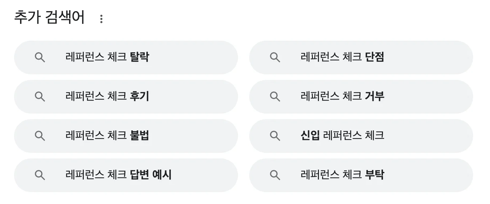Click the magnifier icon beside 레퍼런스 체크 후기

coord(40,97)
